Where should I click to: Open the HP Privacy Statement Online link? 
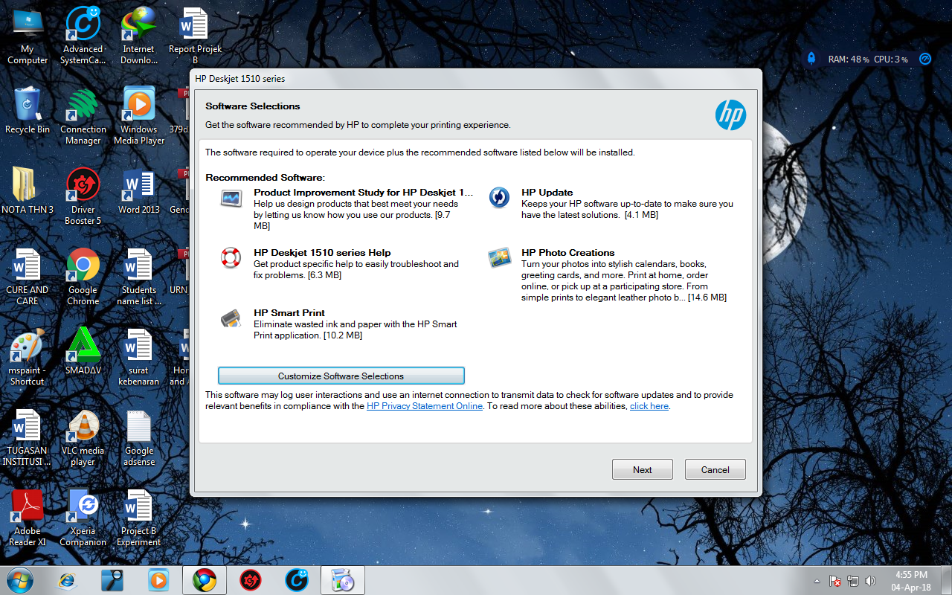coord(425,406)
